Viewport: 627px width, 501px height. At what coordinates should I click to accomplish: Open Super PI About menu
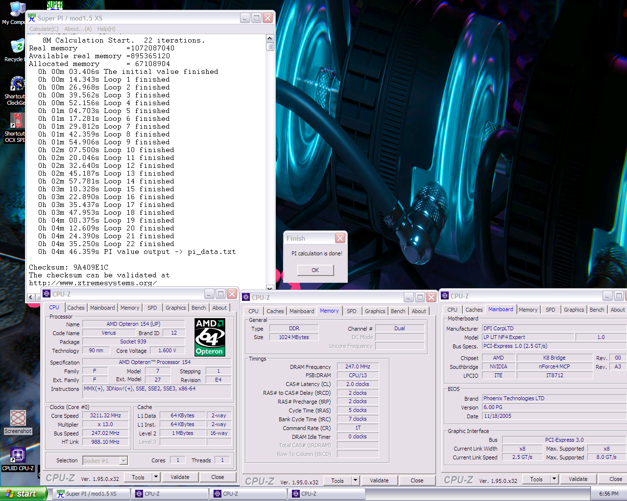click(x=78, y=29)
